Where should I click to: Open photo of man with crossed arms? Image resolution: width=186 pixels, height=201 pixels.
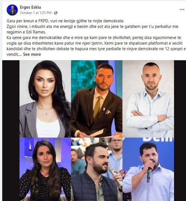coord(148,99)
